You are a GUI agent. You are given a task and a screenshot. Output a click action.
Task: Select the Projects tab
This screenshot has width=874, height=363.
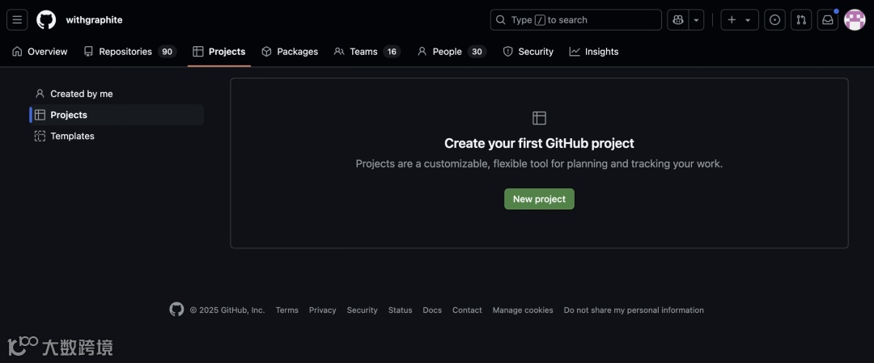click(219, 52)
